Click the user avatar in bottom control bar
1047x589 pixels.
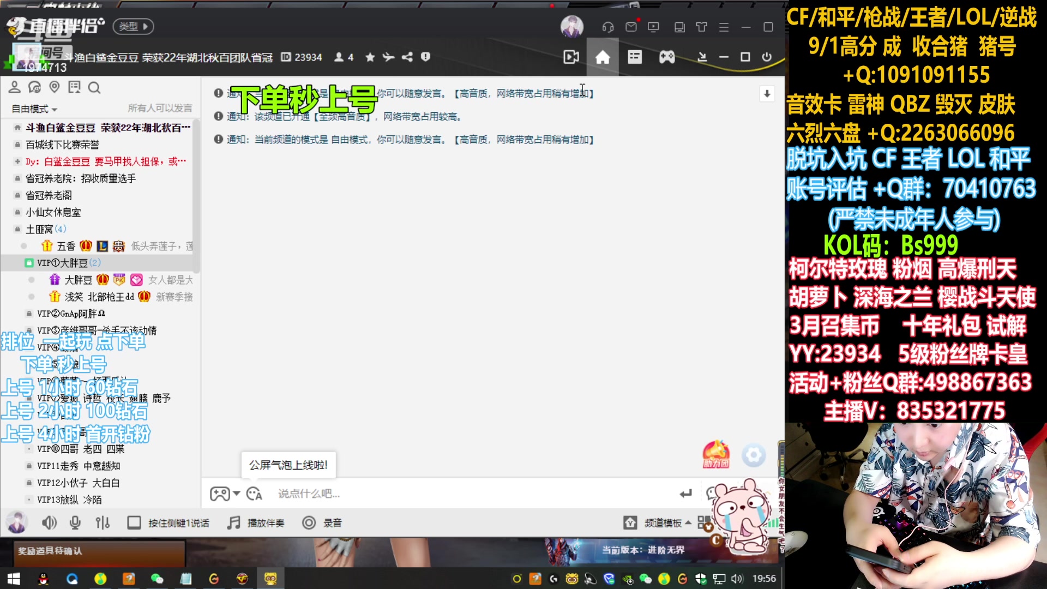pyautogui.click(x=17, y=522)
